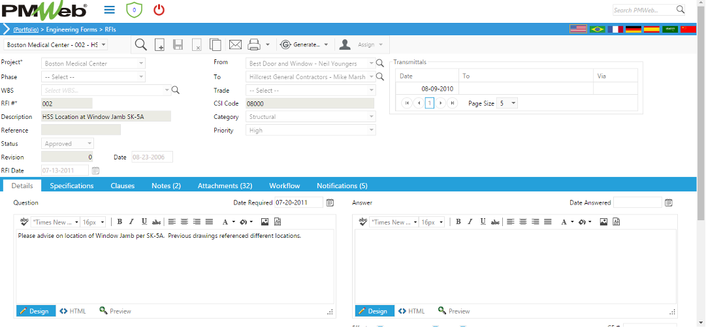The image size is (706, 328).
Task: Center align text in Answer editor
Action: tap(522, 221)
